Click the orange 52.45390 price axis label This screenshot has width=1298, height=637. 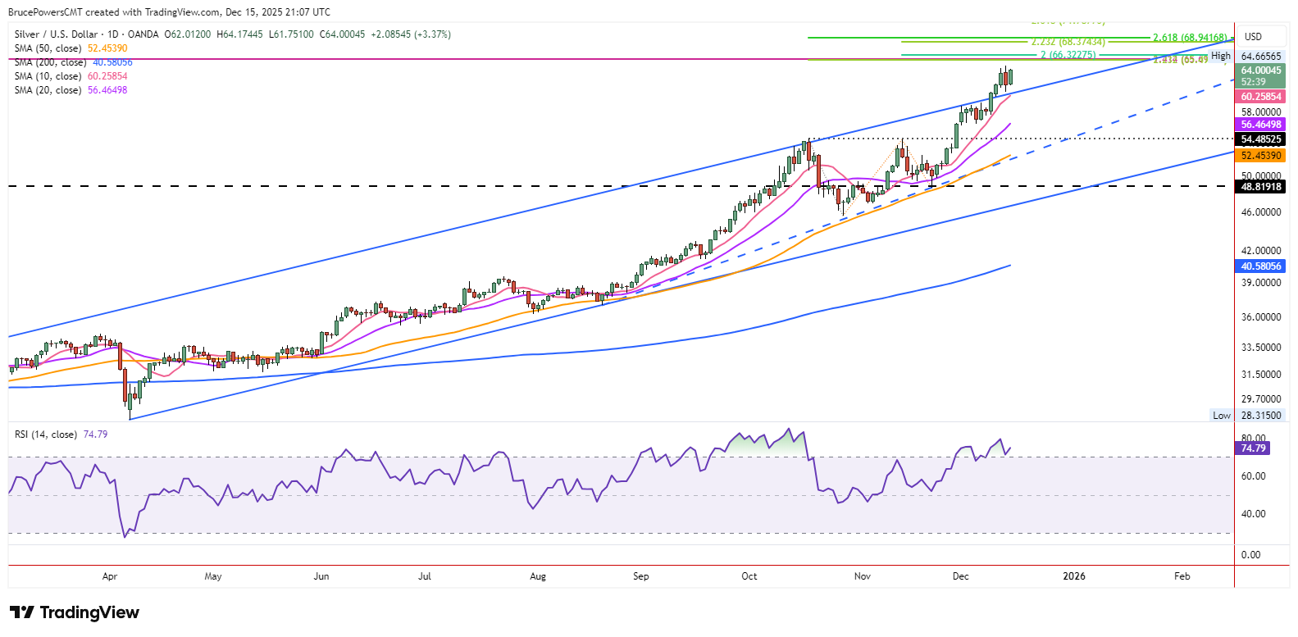pos(1260,156)
